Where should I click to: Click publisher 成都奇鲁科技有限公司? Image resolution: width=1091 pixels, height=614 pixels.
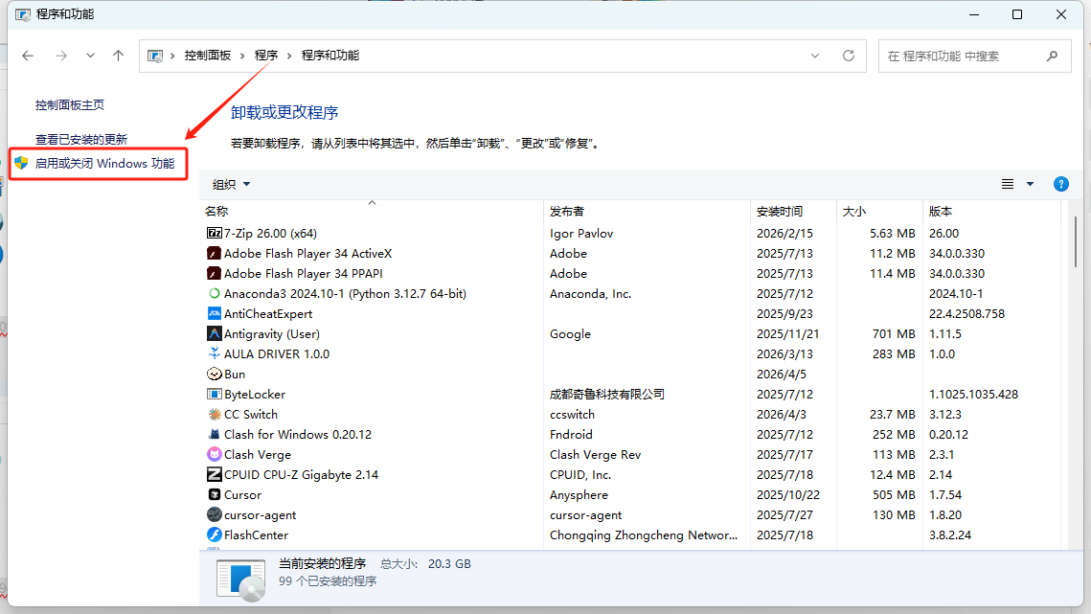606,394
